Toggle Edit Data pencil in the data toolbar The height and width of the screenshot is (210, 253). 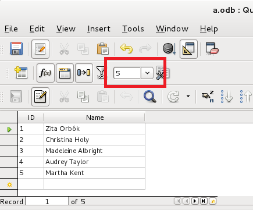(x=40, y=97)
